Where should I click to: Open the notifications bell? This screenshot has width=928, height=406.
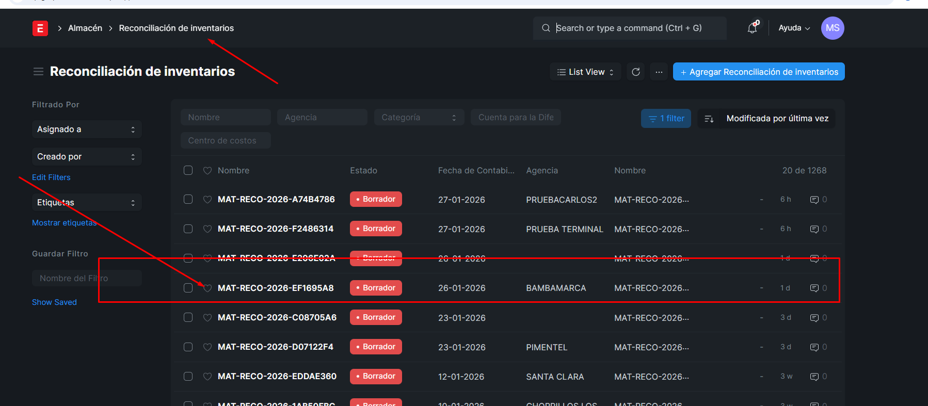tap(753, 28)
